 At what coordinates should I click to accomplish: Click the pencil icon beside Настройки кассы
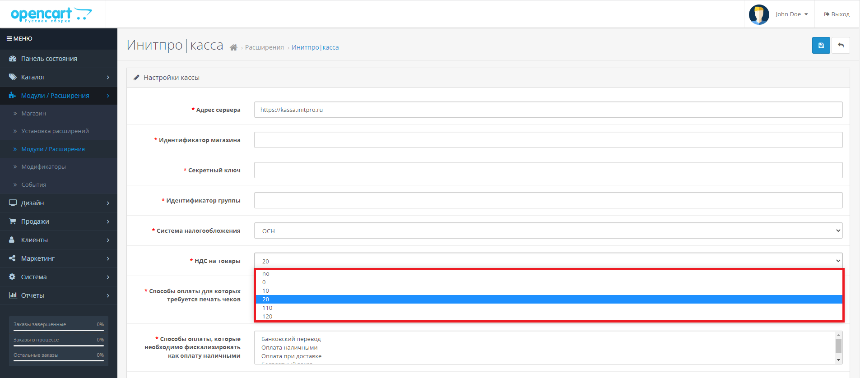pyautogui.click(x=136, y=78)
